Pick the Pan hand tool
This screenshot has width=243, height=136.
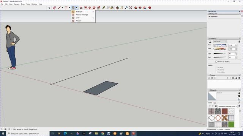point(122,8)
